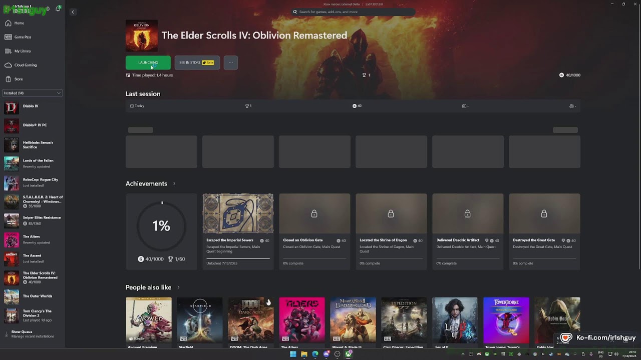Image resolution: width=641 pixels, height=360 pixels.
Task: Click the Last session trophy count icon
Action: (x=247, y=106)
